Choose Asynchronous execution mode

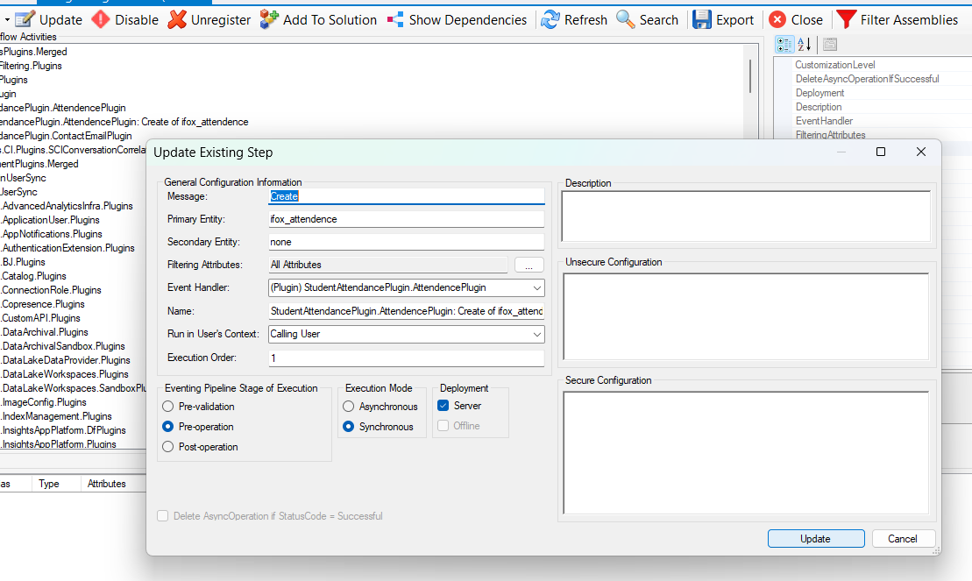click(x=349, y=407)
